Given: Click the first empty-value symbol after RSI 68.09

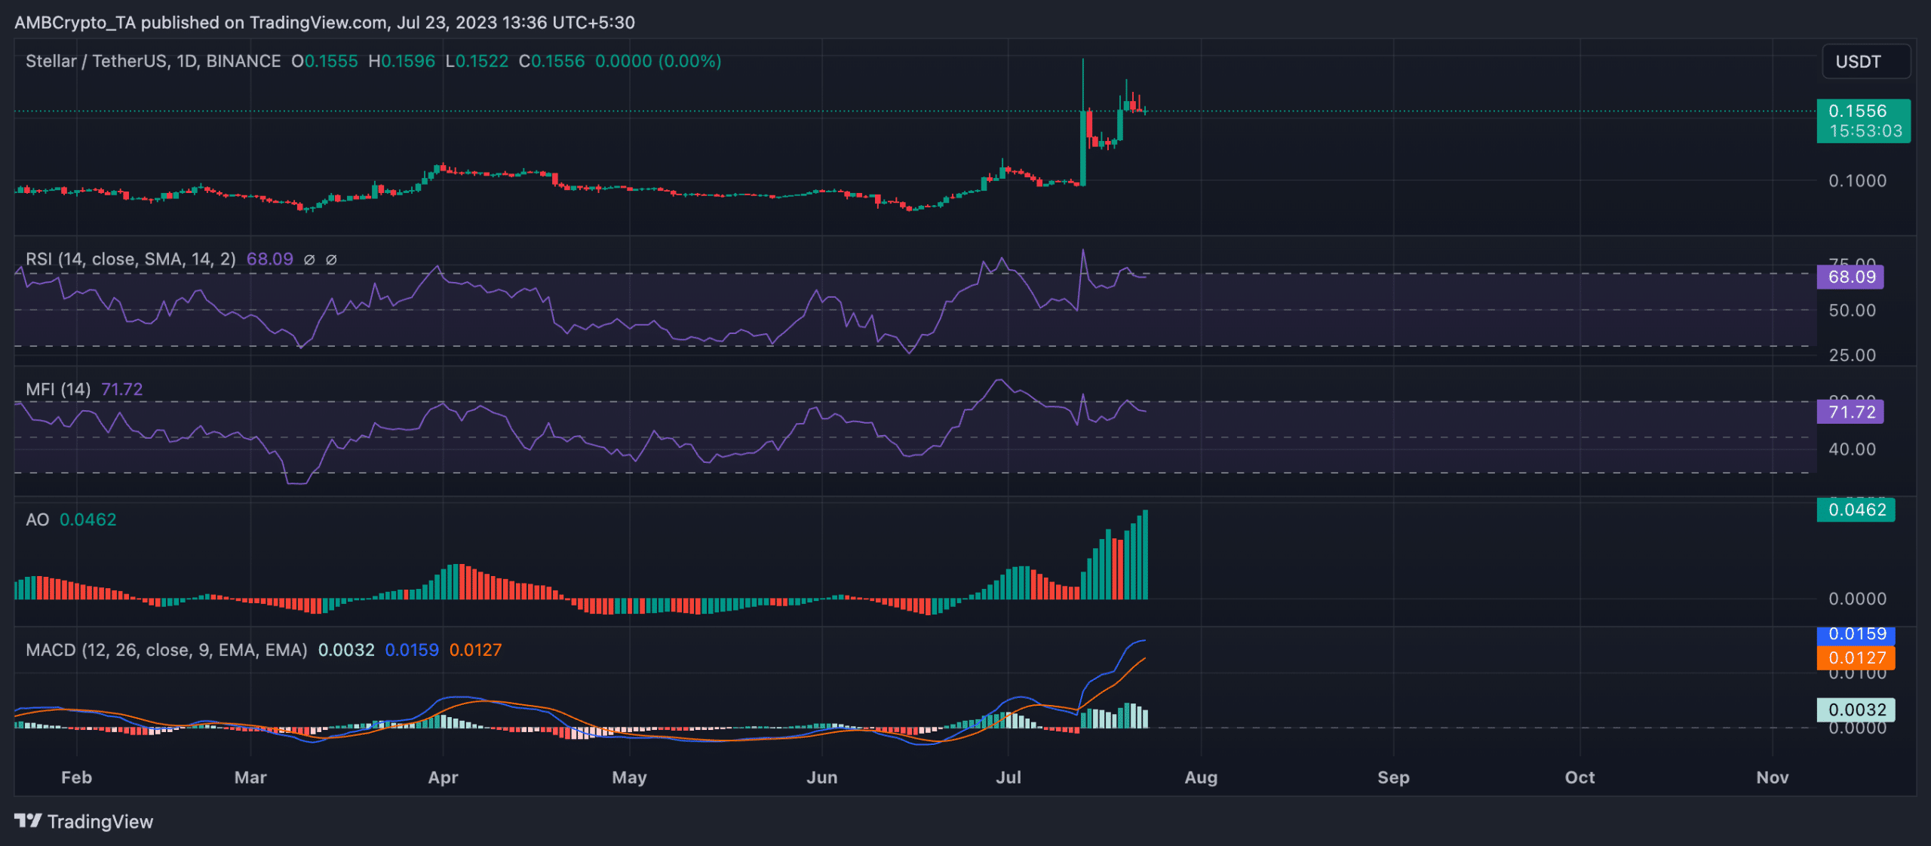Looking at the screenshot, I should [x=309, y=259].
